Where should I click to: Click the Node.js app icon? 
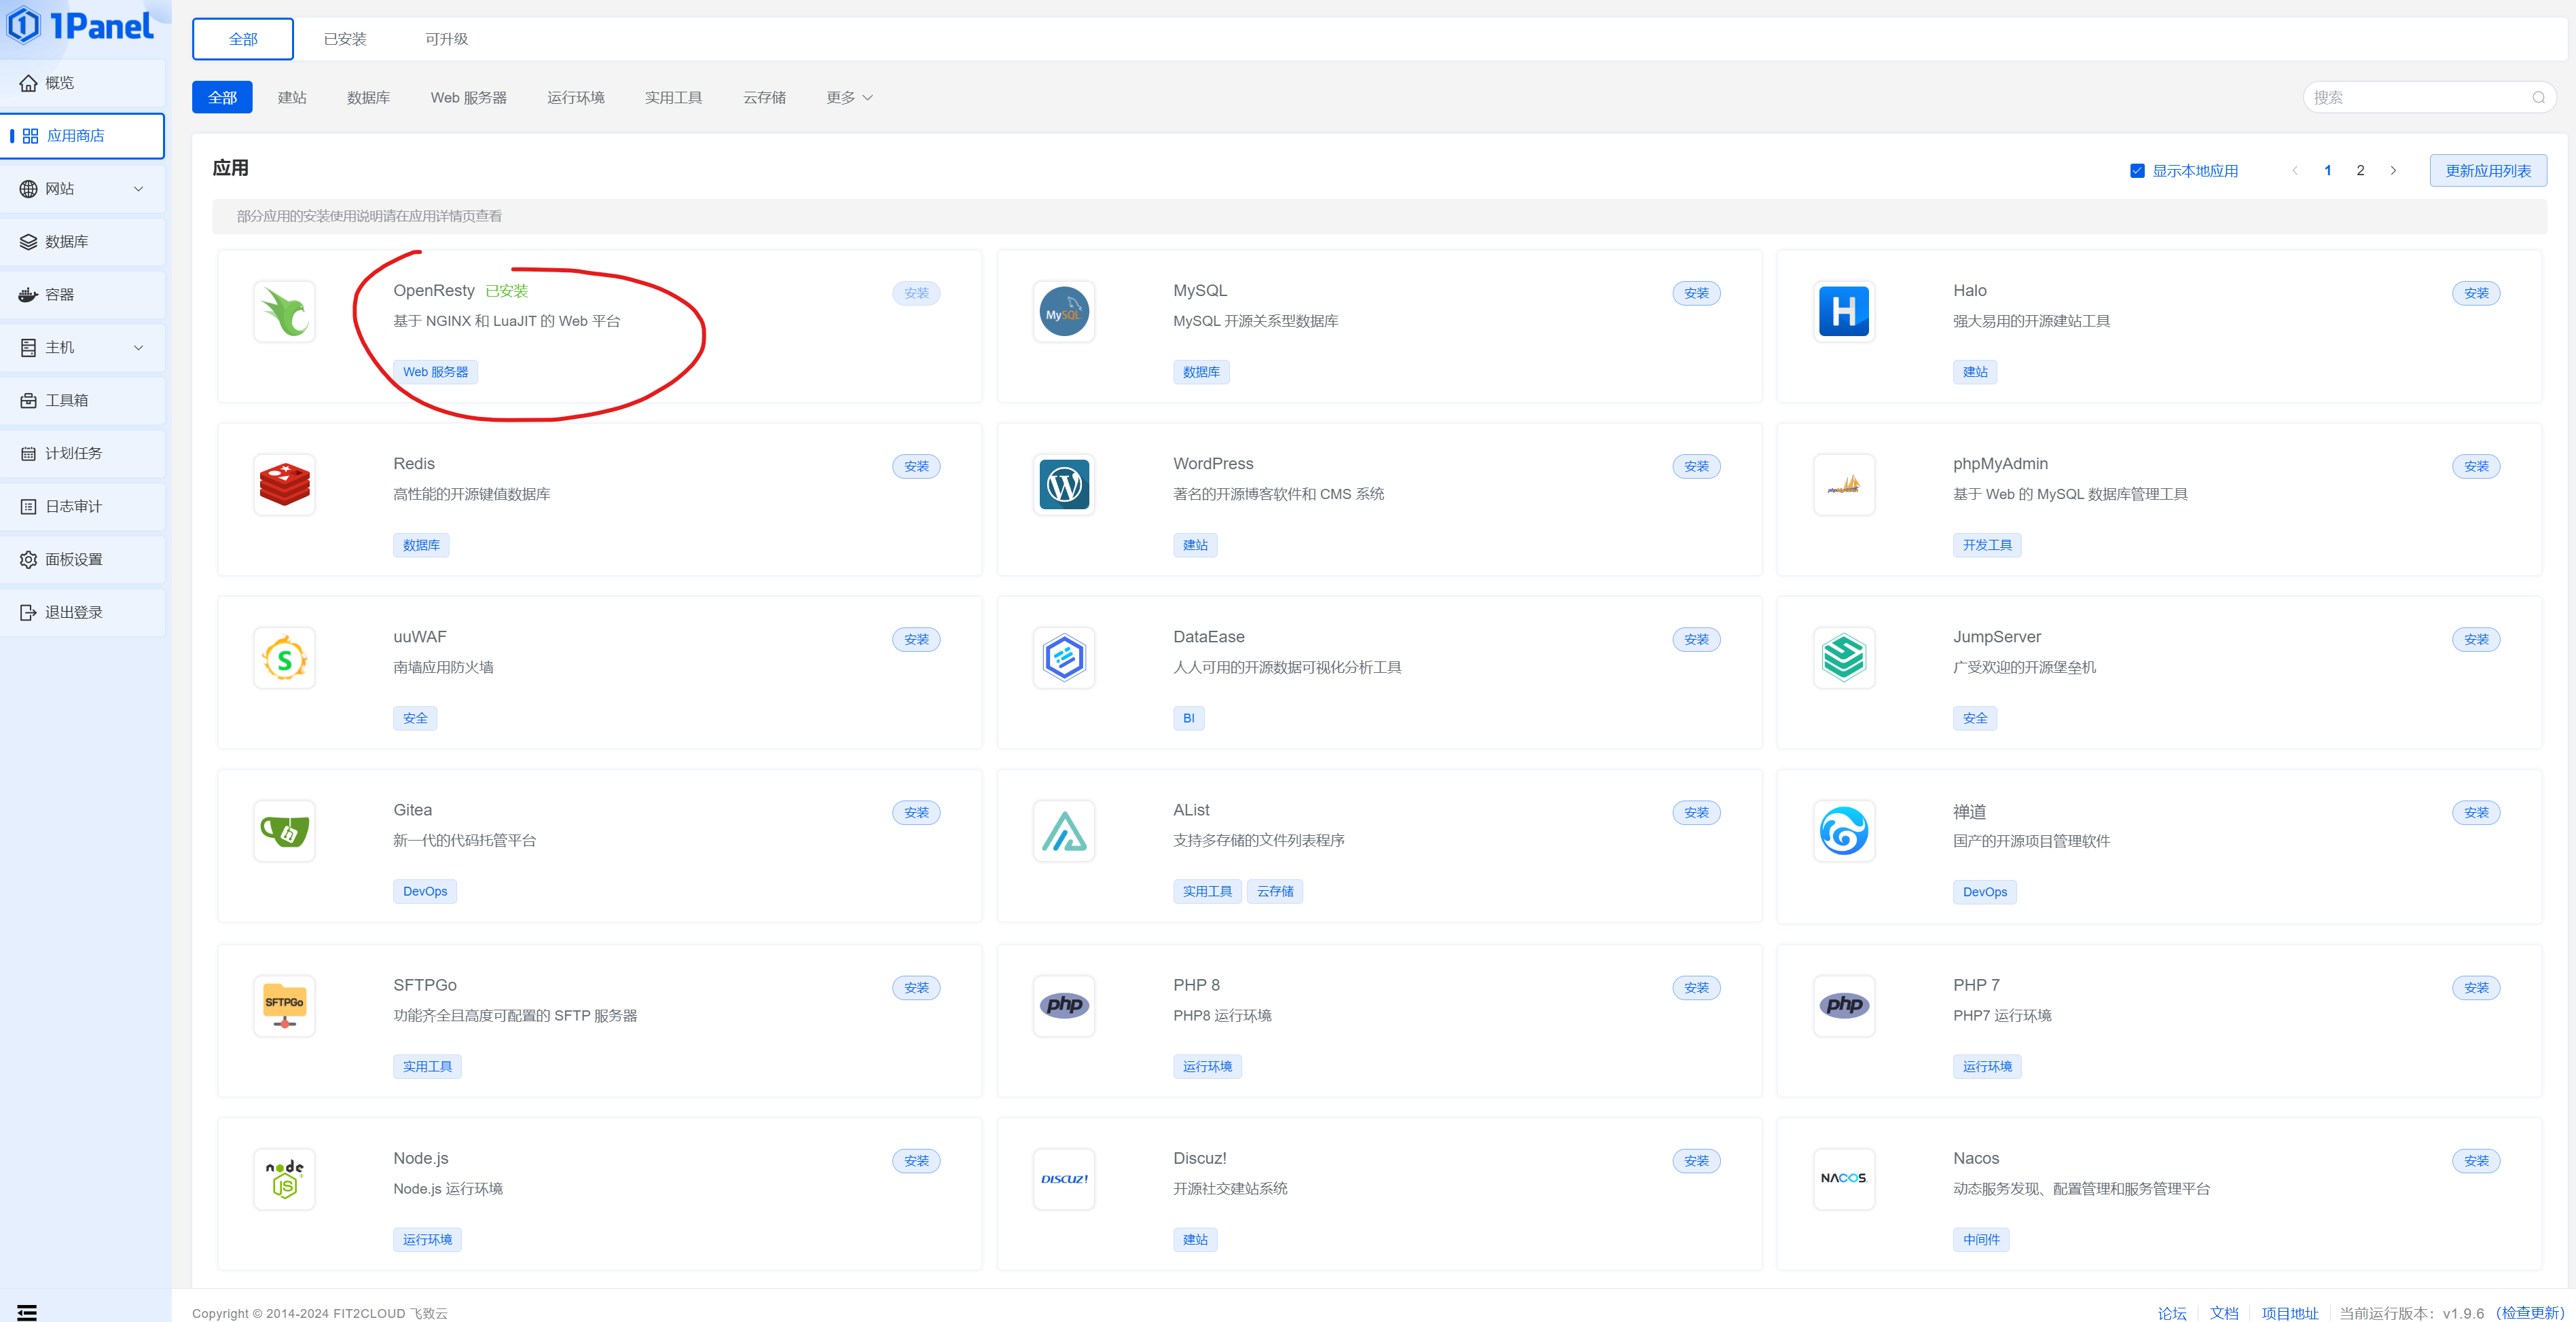point(284,1179)
